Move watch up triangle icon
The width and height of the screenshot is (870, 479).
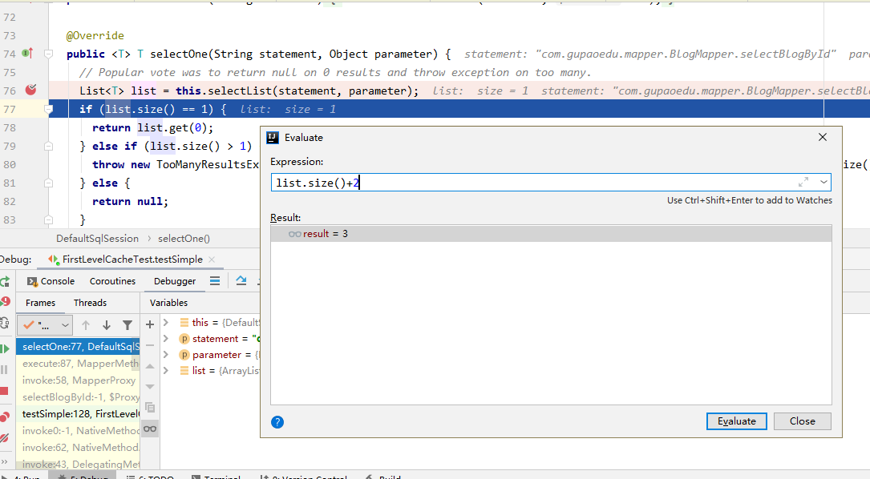(x=150, y=366)
